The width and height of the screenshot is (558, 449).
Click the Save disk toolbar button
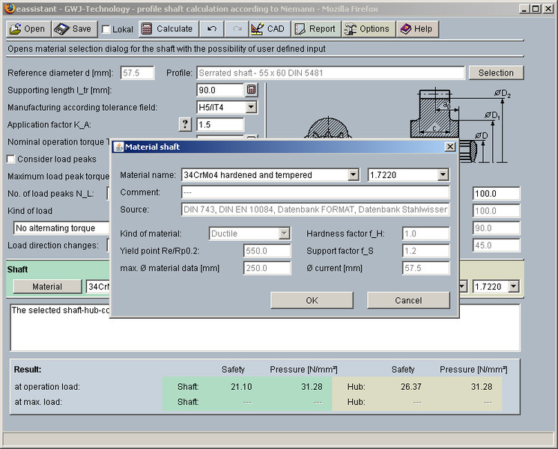[x=73, y=29]
